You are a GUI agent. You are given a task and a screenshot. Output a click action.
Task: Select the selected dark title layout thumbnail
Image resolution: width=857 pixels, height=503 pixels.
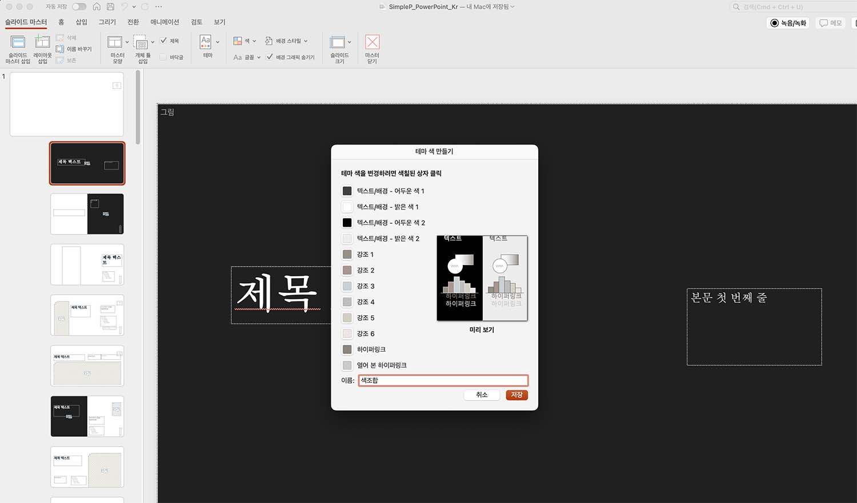[87, 163]
